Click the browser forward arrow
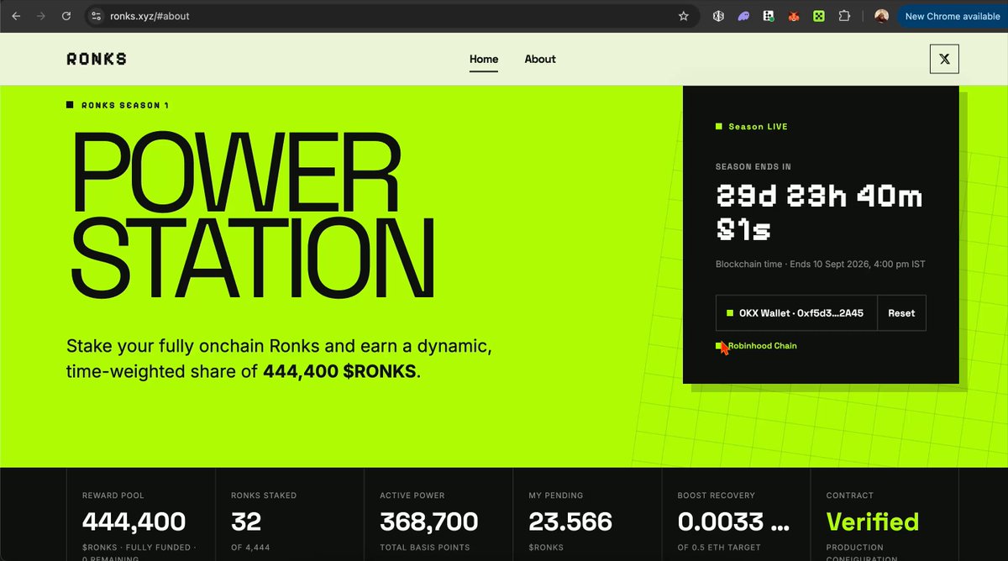Viewport: 1008px width, 561px height. [x=41, y=16]
